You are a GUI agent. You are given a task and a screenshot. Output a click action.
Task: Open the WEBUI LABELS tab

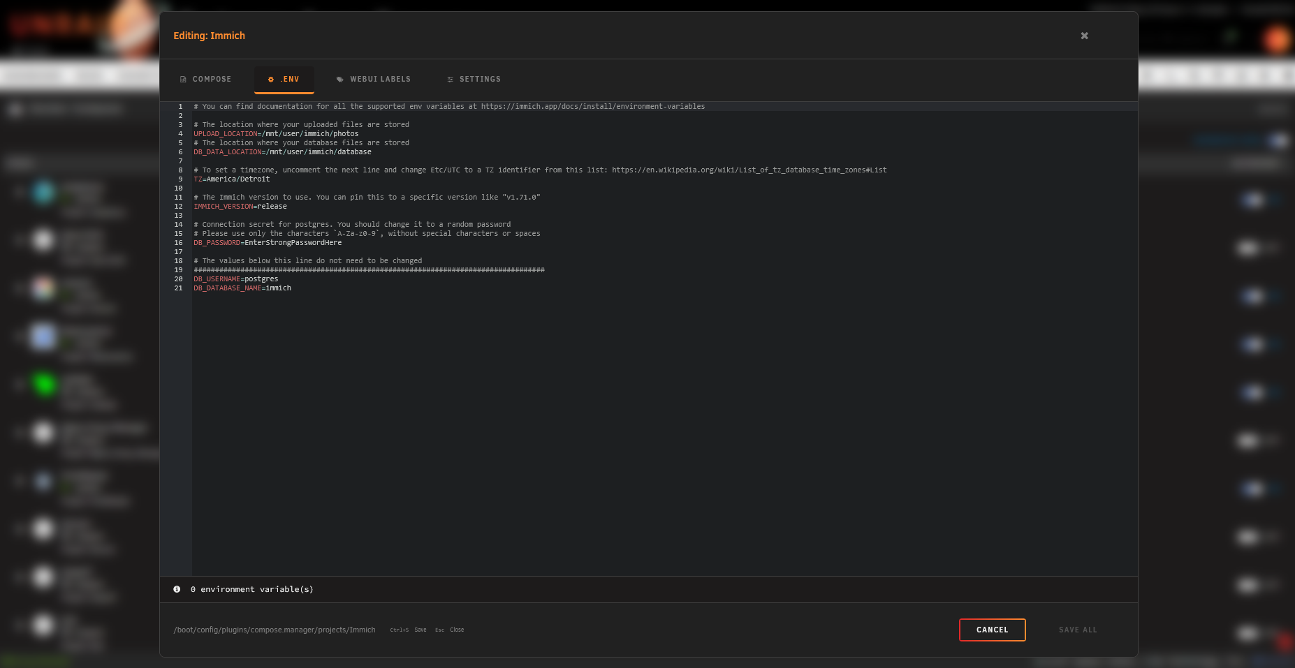pyautogui.click(x=374, y=80)
